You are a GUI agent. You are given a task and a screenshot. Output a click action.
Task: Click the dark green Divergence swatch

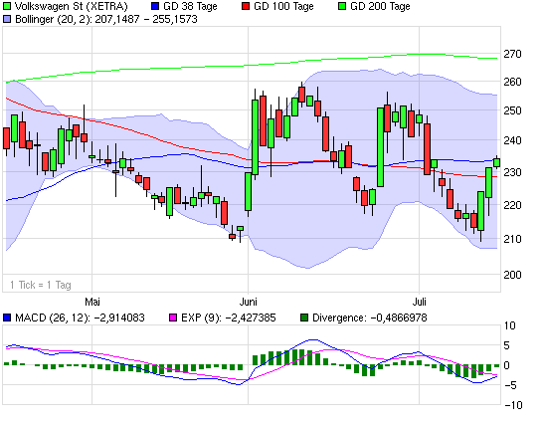(304, 318)
